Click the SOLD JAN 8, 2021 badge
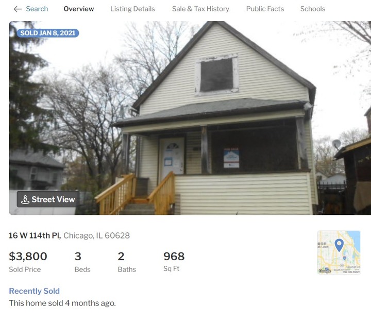 click(48, 33)
